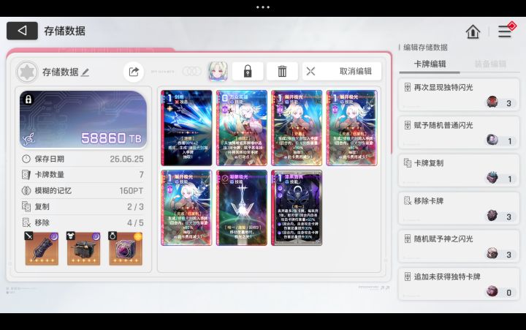Image resolution: width=526 pixels, height=330 pixels.
Task: Delete save data with trash icon
Action: (282, 71)
